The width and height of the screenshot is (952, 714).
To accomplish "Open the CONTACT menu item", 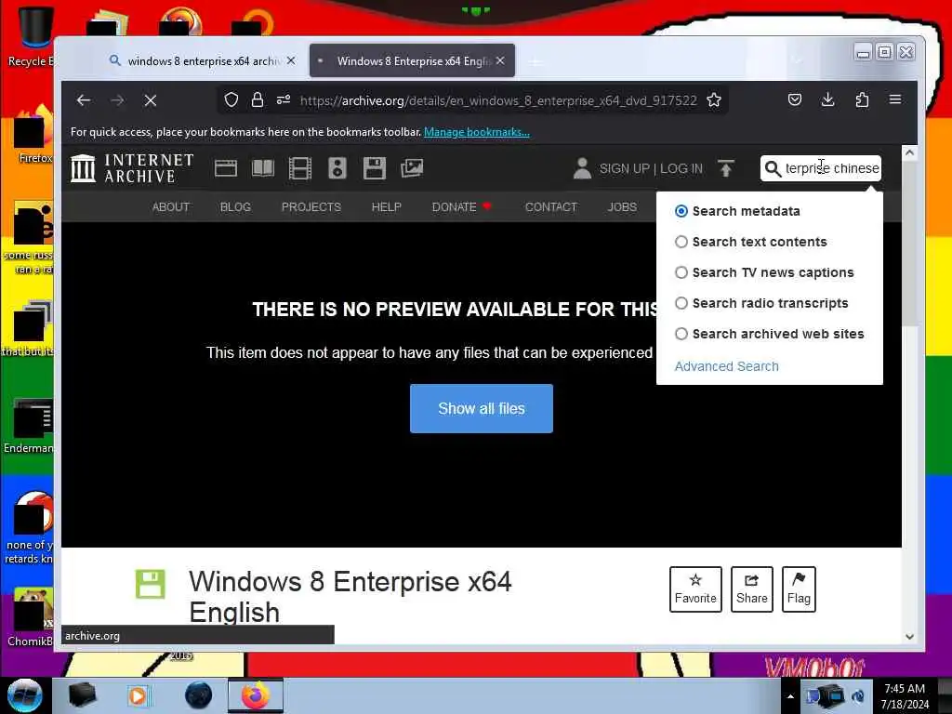I will tap(550, 207).
